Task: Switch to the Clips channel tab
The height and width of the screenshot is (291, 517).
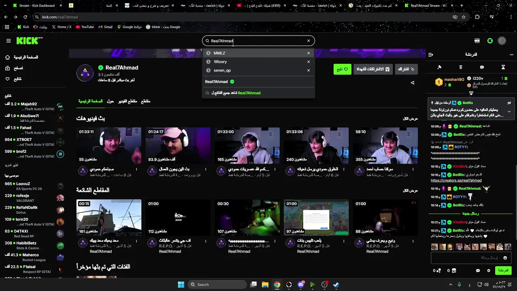Action: [145, 101]
